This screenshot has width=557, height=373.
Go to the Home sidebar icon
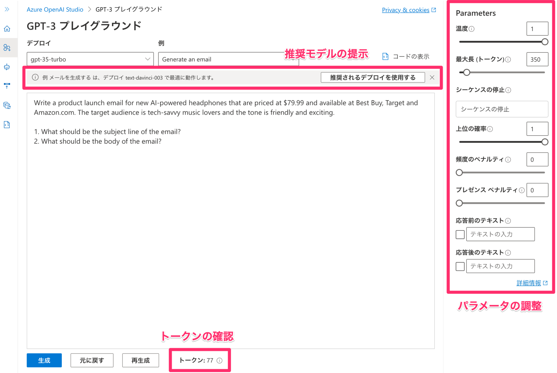pos(7,29)
